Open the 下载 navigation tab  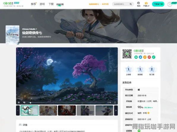tap(51, 4)
